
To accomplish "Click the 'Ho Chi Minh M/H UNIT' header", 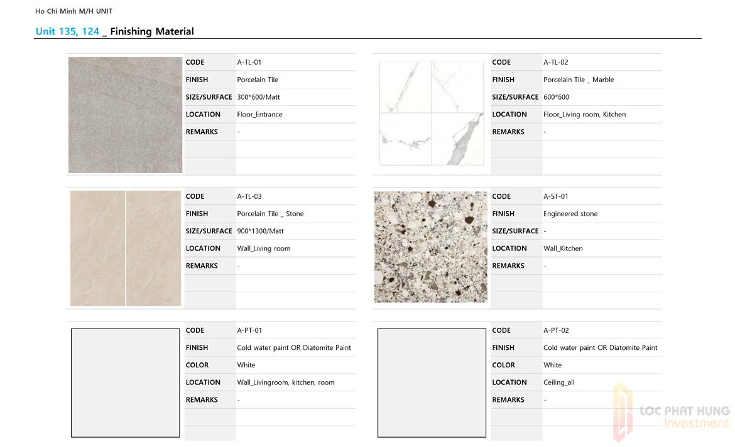I will click(73, 11).
